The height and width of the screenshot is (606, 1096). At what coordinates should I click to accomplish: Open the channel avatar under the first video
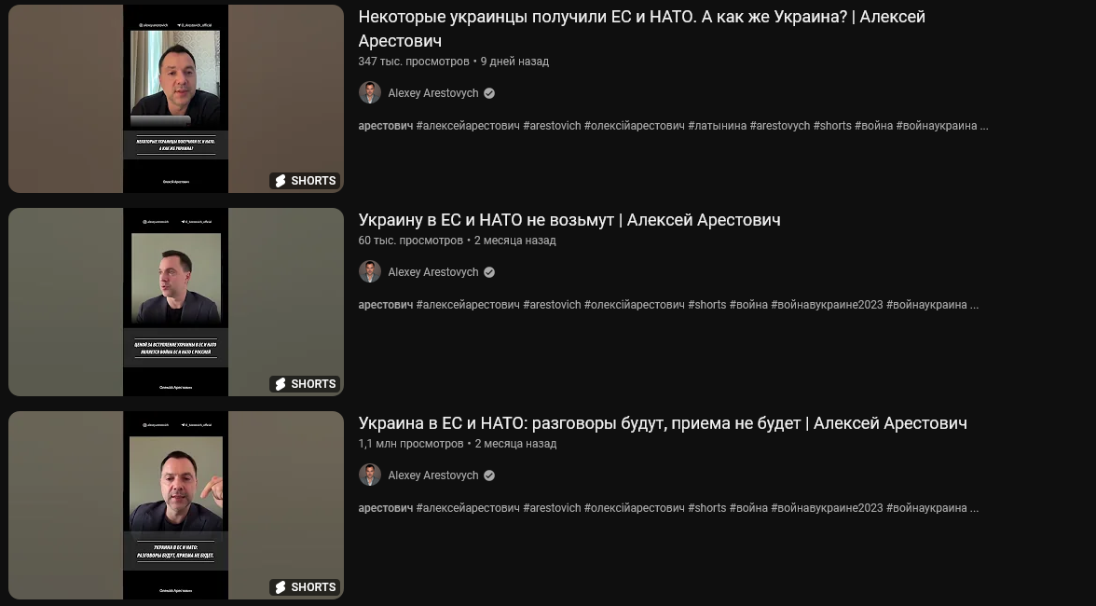[370, 93]
